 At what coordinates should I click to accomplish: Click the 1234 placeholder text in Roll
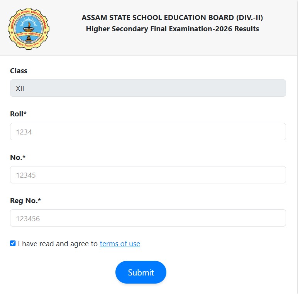(x=24, y=132)
